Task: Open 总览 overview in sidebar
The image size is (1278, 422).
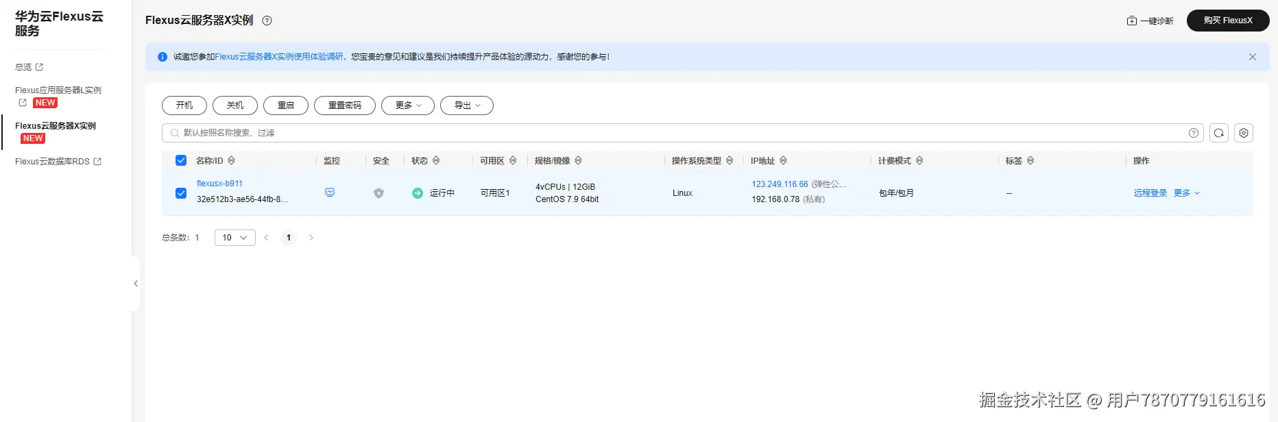Action: [x=29, y=67]
